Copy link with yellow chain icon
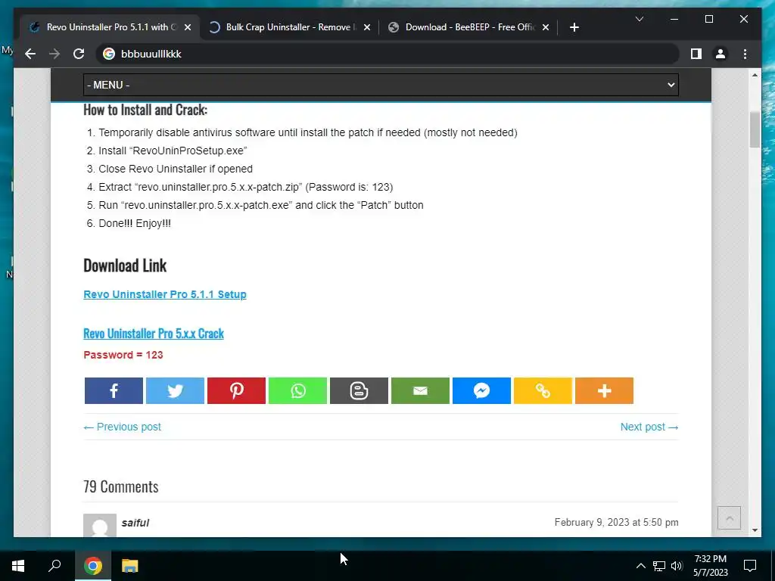Screen dimensions: 775x581 click(543, 391)
